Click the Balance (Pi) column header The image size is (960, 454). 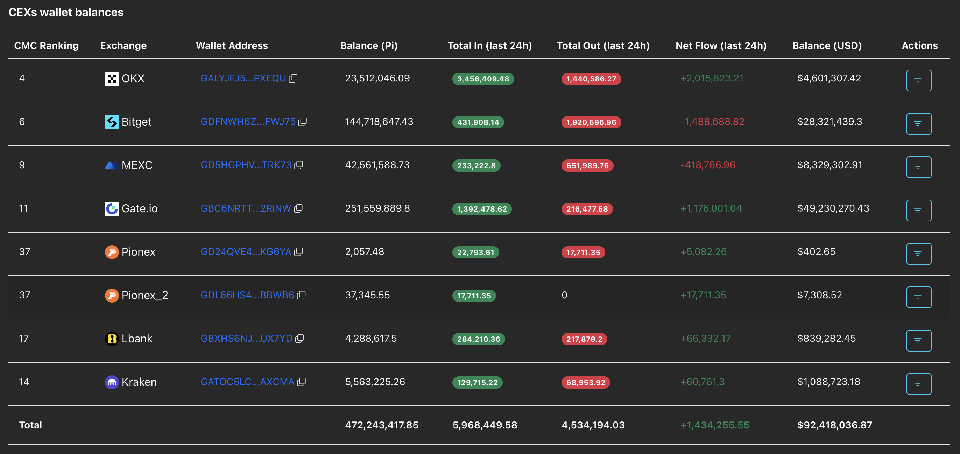(369, 45)
